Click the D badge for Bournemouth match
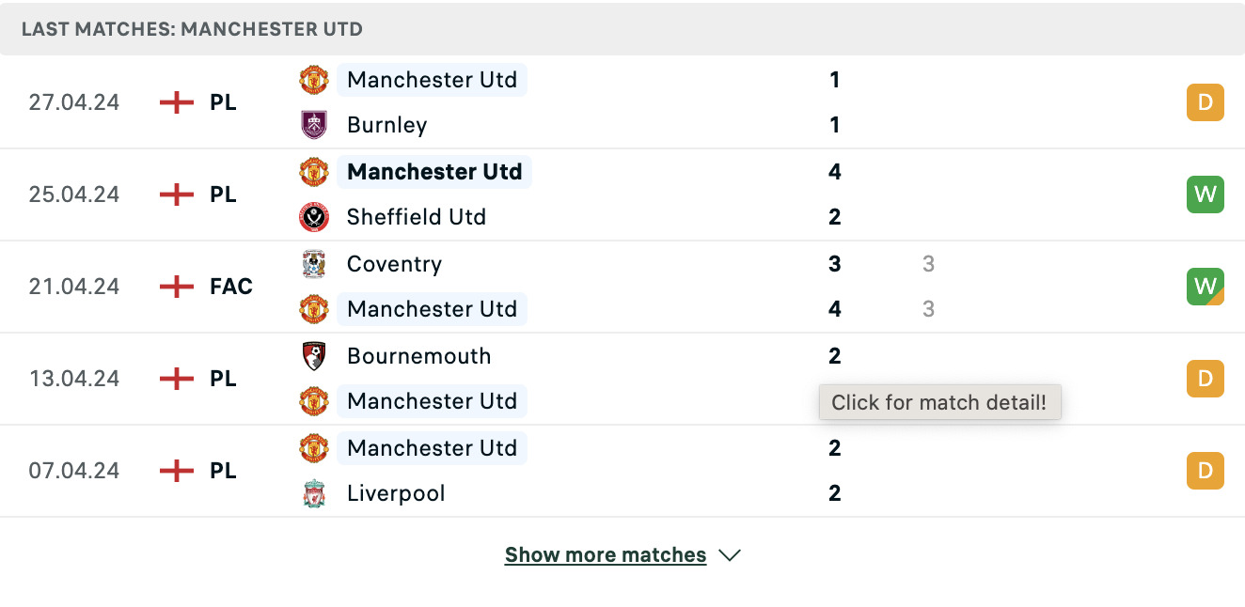Viewport: 1245px width, 607px height. [1206, 379]
